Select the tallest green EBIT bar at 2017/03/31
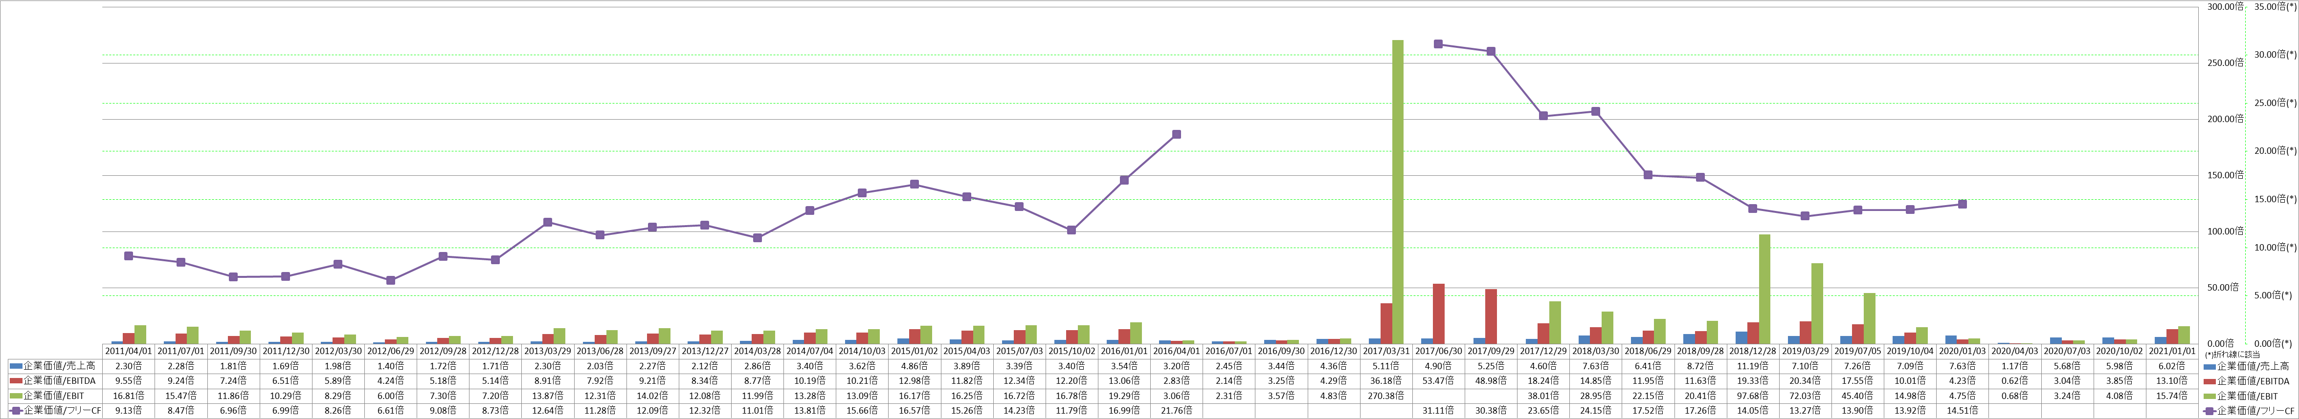2299x419 pixels. (1398, 191)
